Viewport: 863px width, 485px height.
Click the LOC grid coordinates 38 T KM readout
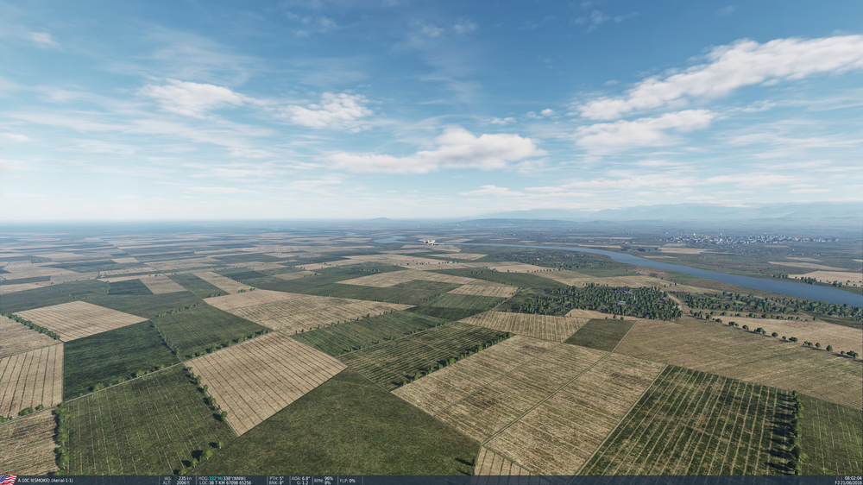pyautogui.click(x=225, y=482)
